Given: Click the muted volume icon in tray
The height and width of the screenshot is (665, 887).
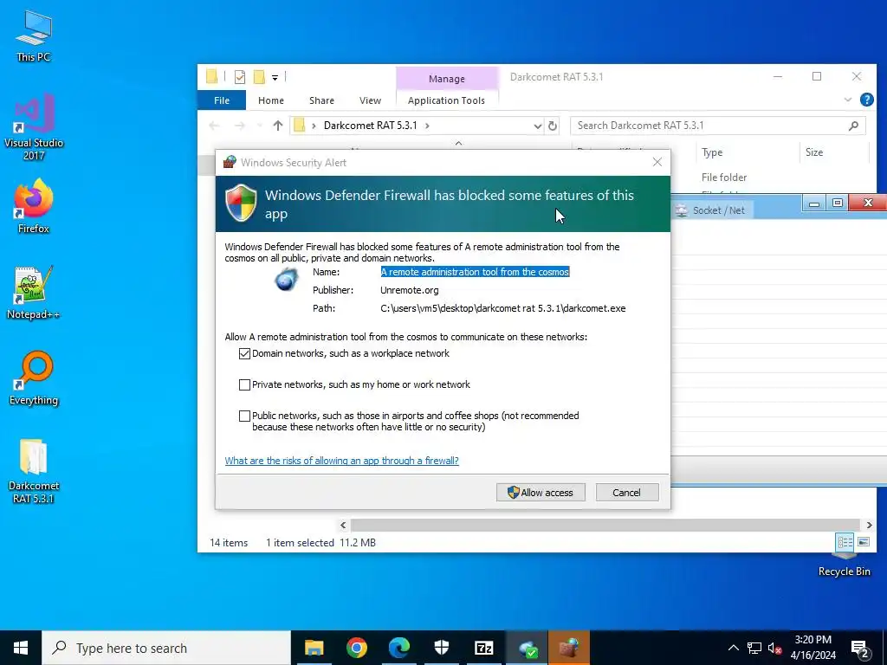Looking at the screenshot, I should 775,648.
